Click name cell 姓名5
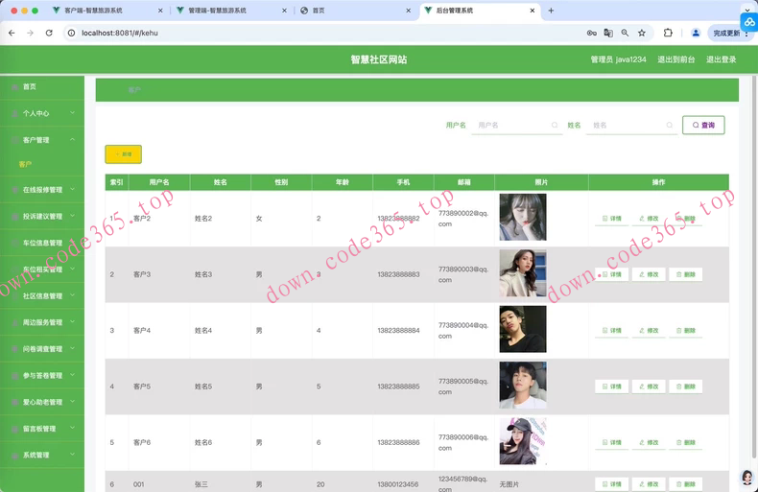The width and height of the screenshot is (758, 492). click(x=203, y=387)
